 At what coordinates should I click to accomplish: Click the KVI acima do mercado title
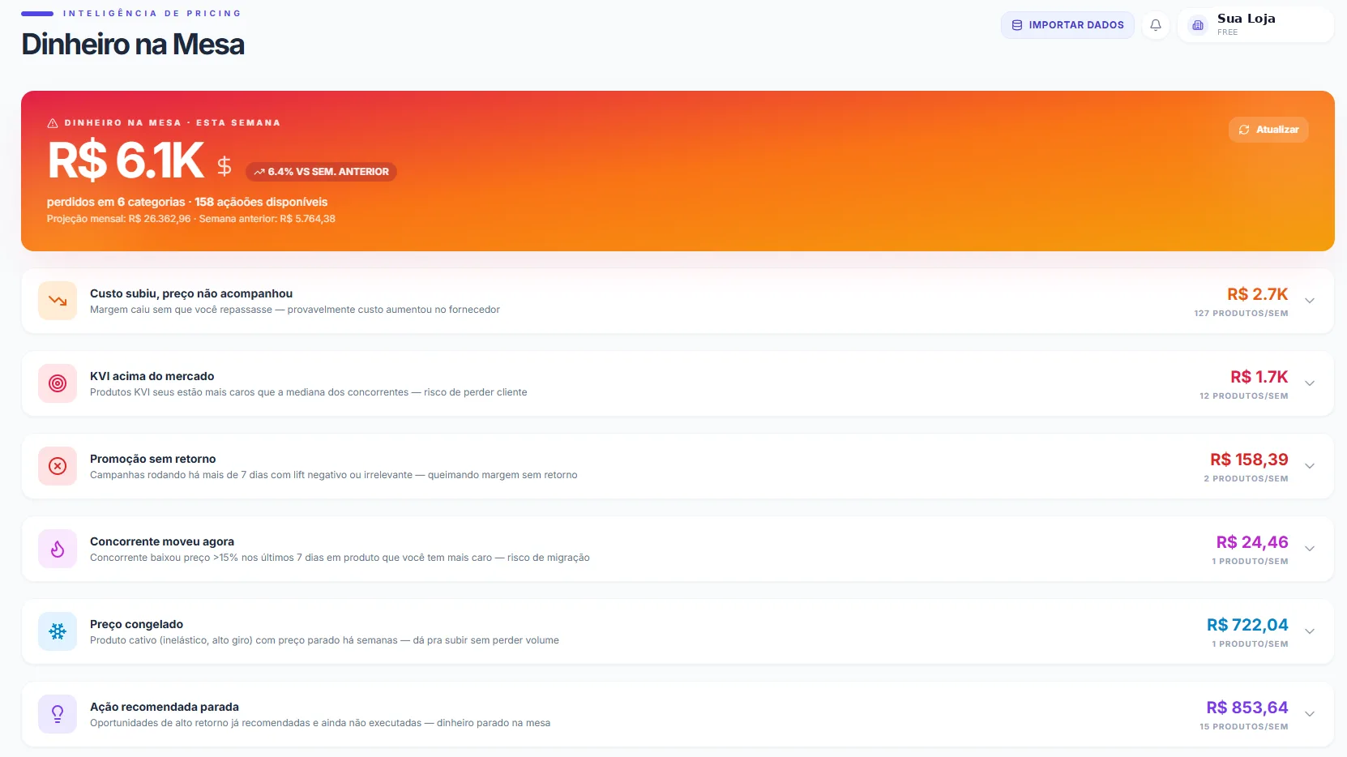(152, 376)
